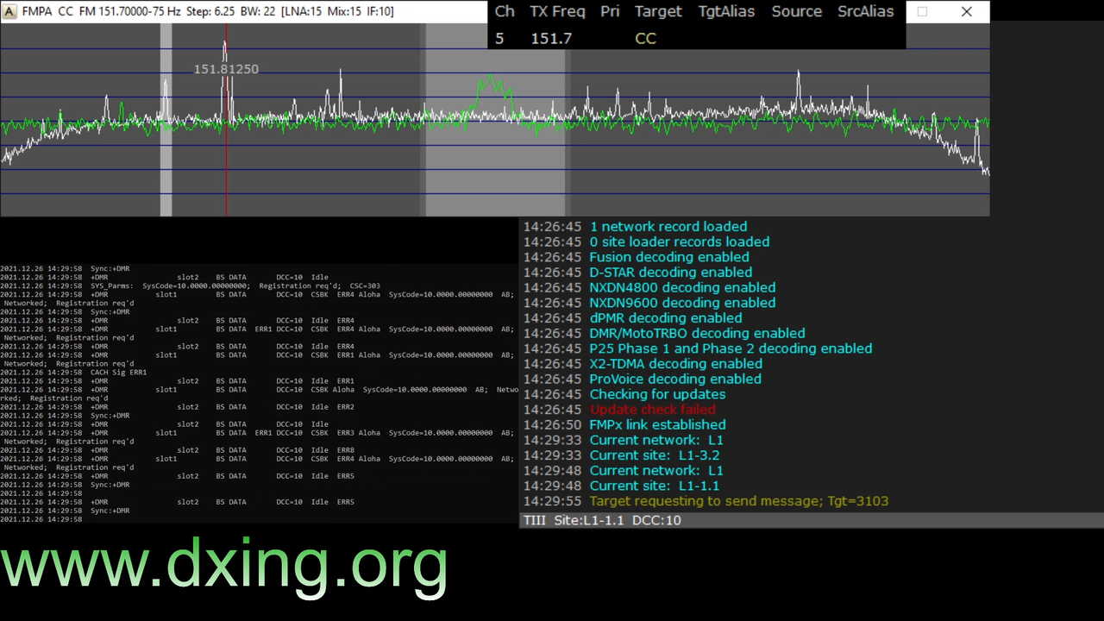Click the SrcAlias column header

[x=865, y=11]
